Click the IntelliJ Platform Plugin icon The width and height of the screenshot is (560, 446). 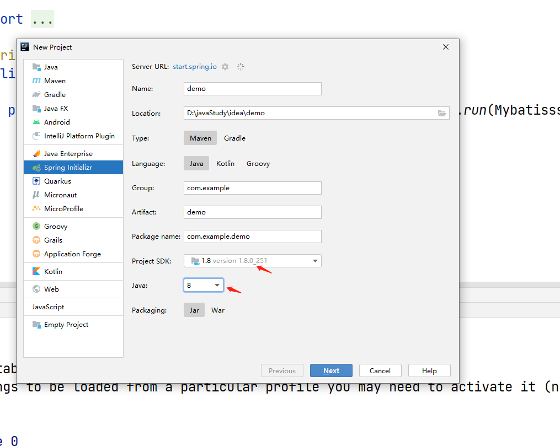tap(36, 136)
